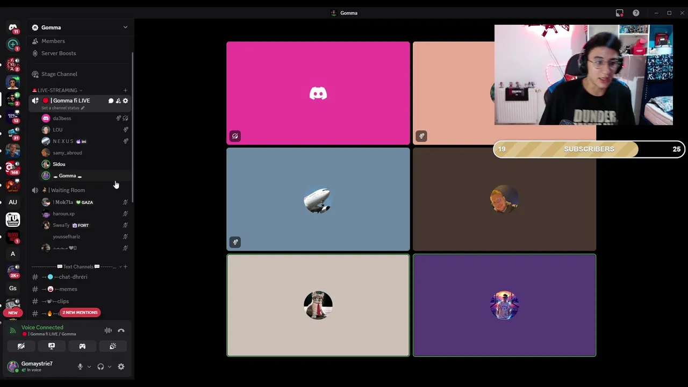
Task: Edit the channel status pencil icon
Action: click(x=82, y=108)
